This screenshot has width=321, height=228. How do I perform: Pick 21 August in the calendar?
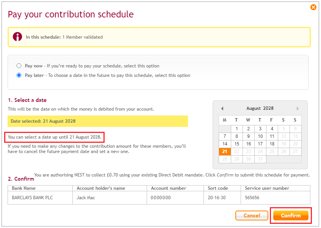tap(225, 151)
